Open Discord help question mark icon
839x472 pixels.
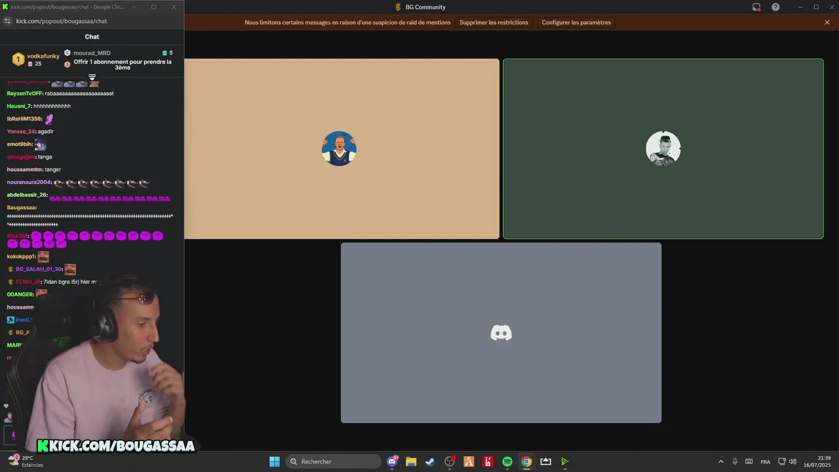(775, 7)
